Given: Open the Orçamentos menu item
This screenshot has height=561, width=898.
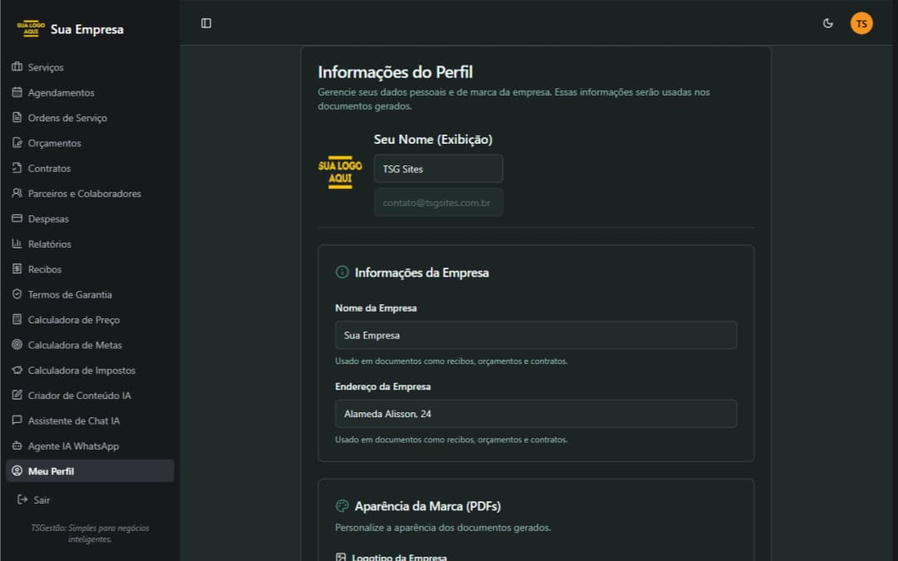Looking at the screenshot, I should 54,143.
